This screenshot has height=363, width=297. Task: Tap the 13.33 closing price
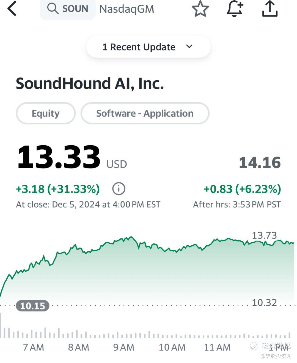(x=59, y=157)
